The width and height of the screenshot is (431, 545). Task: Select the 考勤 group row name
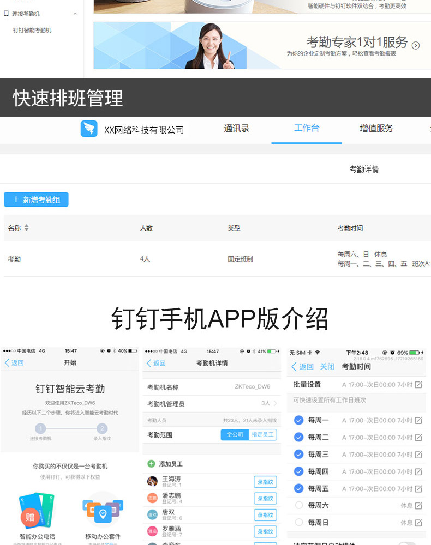(x=14, y=259)
